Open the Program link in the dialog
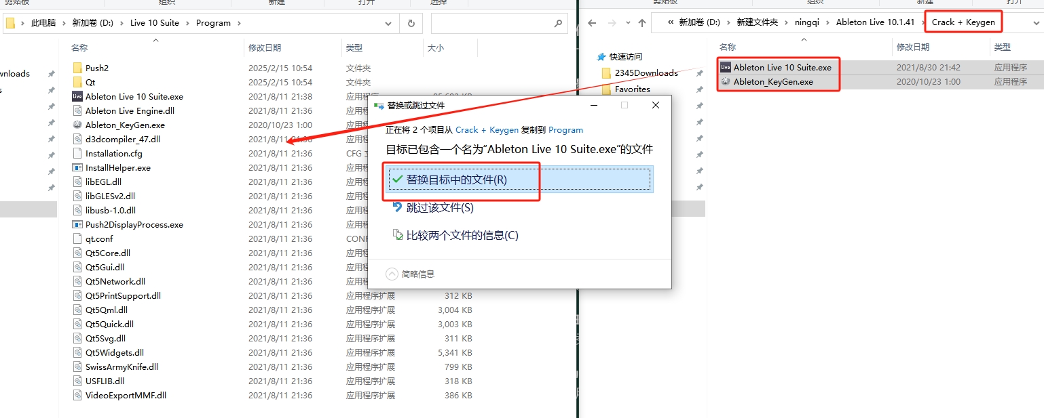This screenshot has height=418, width=1044. pos(565,130)
